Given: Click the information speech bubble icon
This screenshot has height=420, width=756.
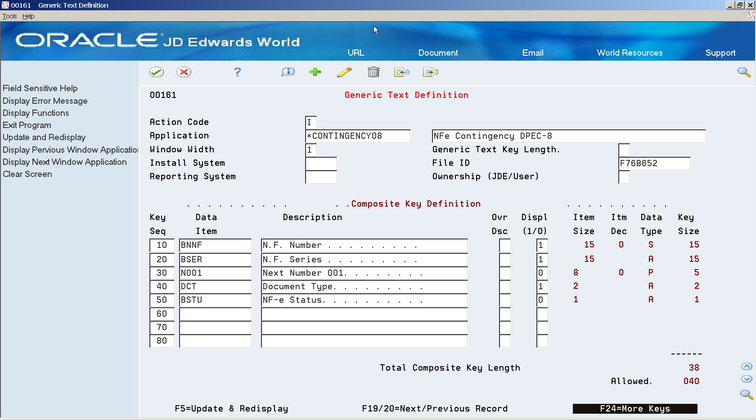Looking at the screenshot, I should pos(288,72).
